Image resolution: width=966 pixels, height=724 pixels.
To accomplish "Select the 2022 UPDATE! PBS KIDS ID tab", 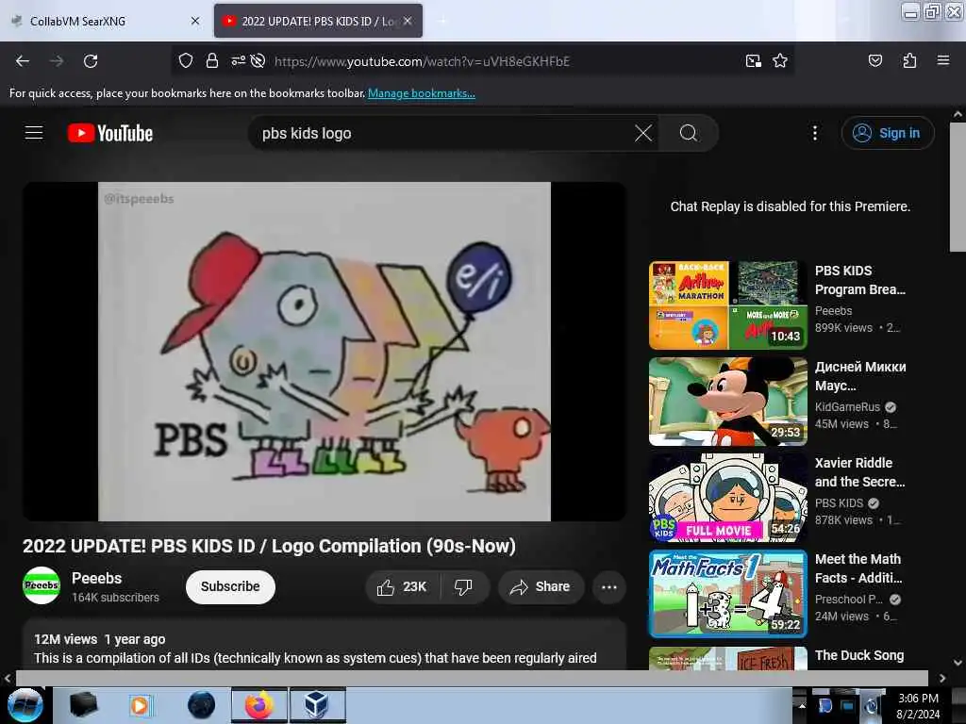I will [x=319, y=21].
